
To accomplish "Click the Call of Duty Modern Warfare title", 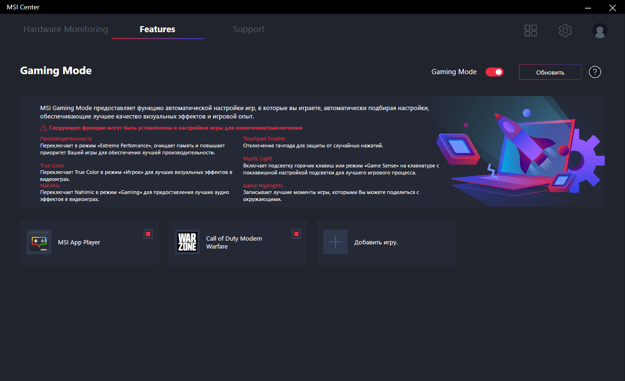I will coord(234,242).
